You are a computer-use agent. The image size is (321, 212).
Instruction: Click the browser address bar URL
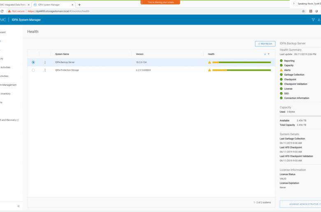[58, 11]
